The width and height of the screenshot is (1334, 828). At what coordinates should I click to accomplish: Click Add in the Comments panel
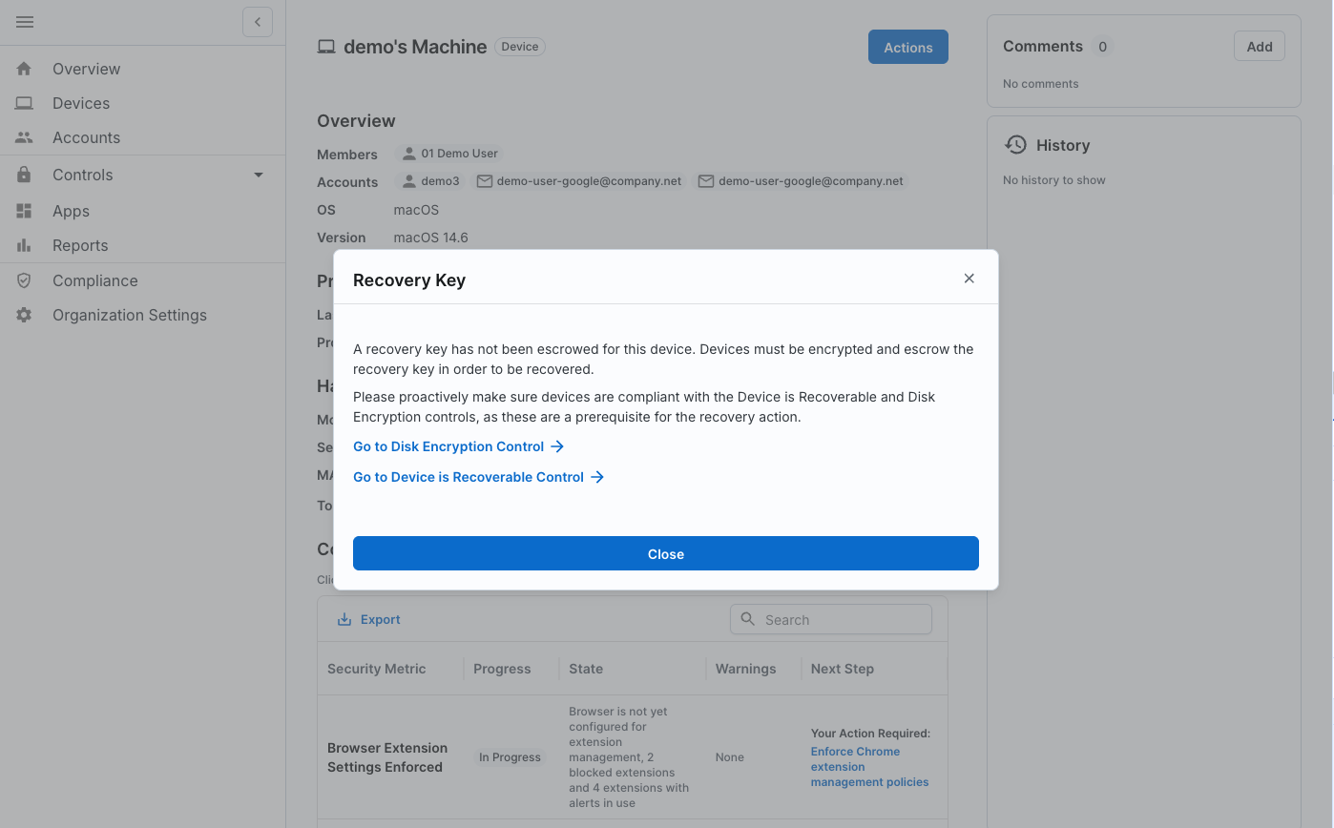click(1259, 47)
